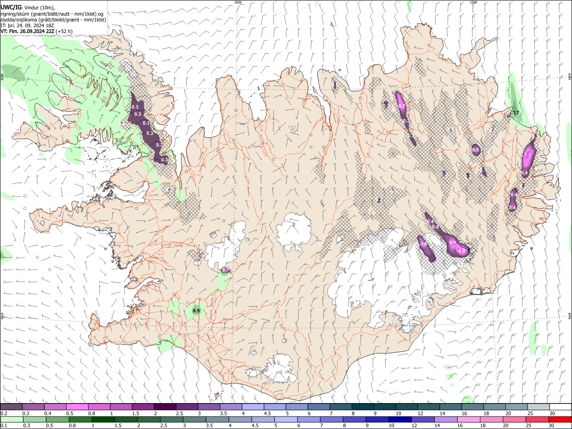Select the dark teal swatch between 8 and 9
This screenshot has height=429, width=572.
[x=363, y=407]
